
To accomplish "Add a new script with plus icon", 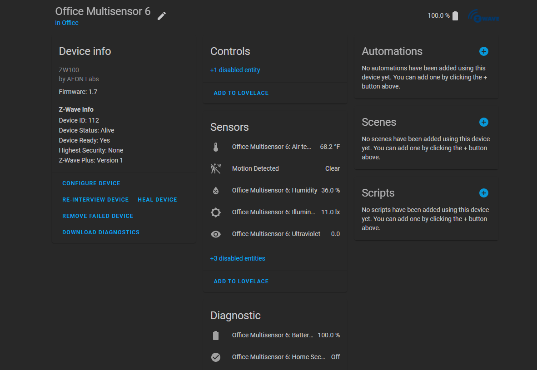I will point(484,193).
